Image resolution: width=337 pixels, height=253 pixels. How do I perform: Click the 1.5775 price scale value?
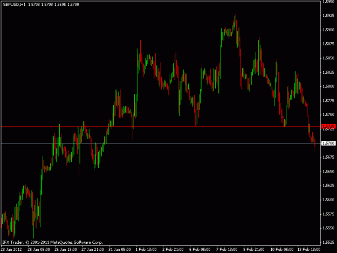click(x=328, y=100)
